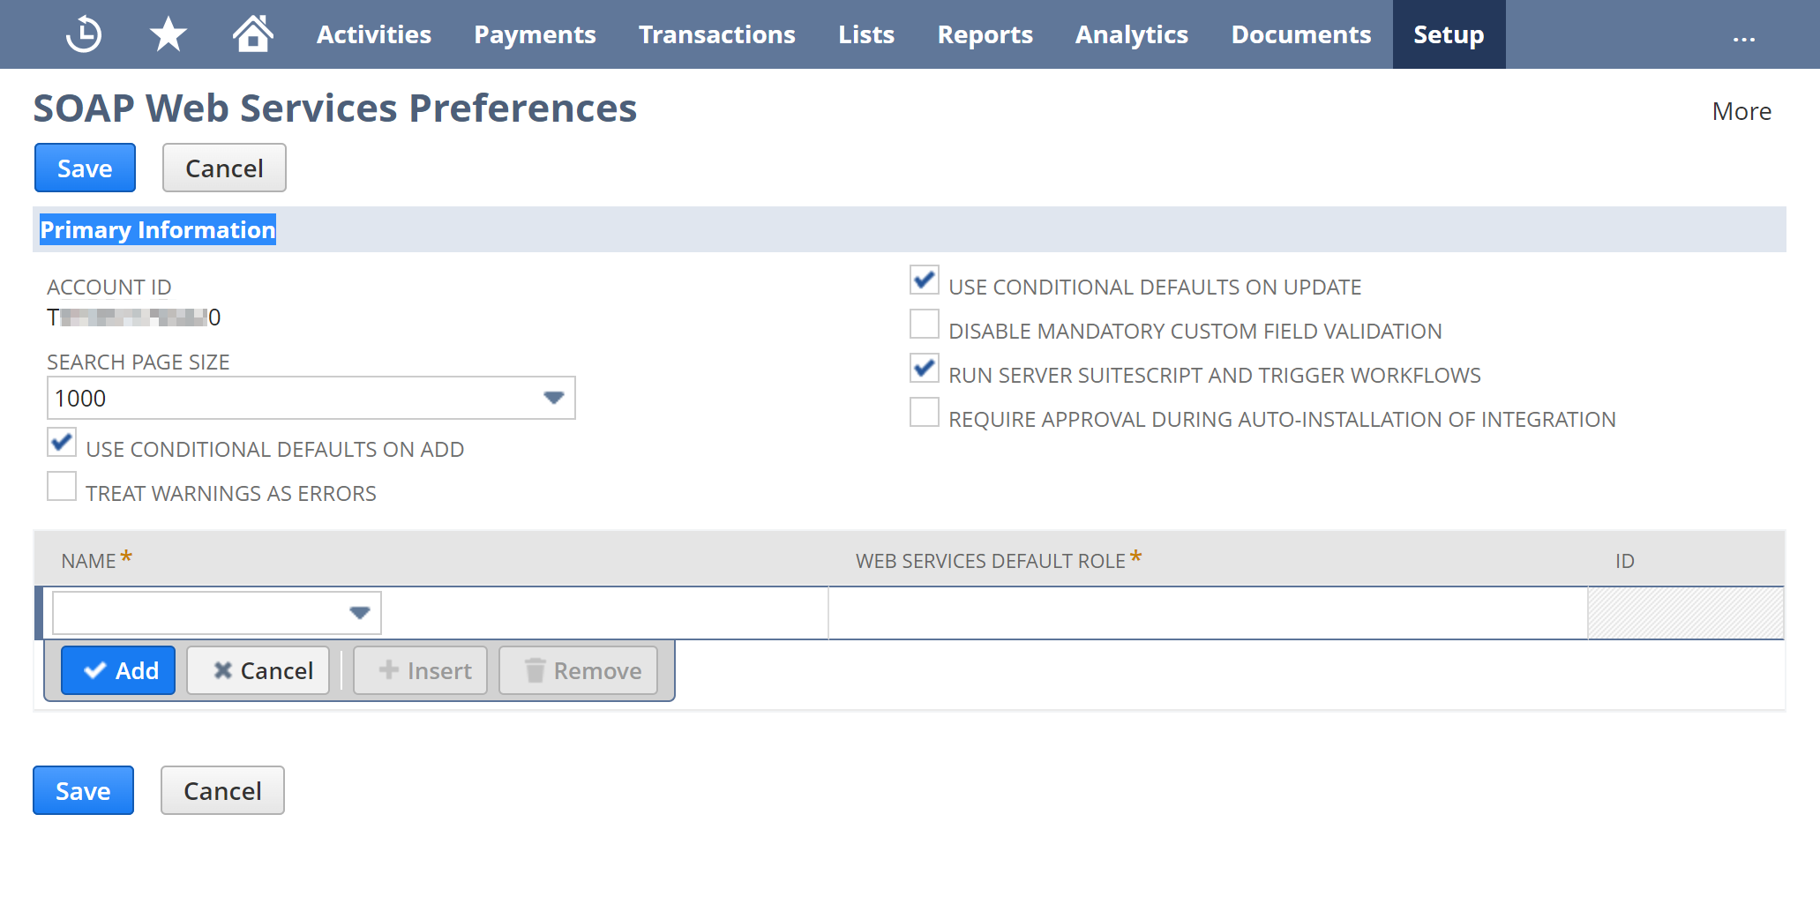Open the Shortcuts star icon

point(168,34)
